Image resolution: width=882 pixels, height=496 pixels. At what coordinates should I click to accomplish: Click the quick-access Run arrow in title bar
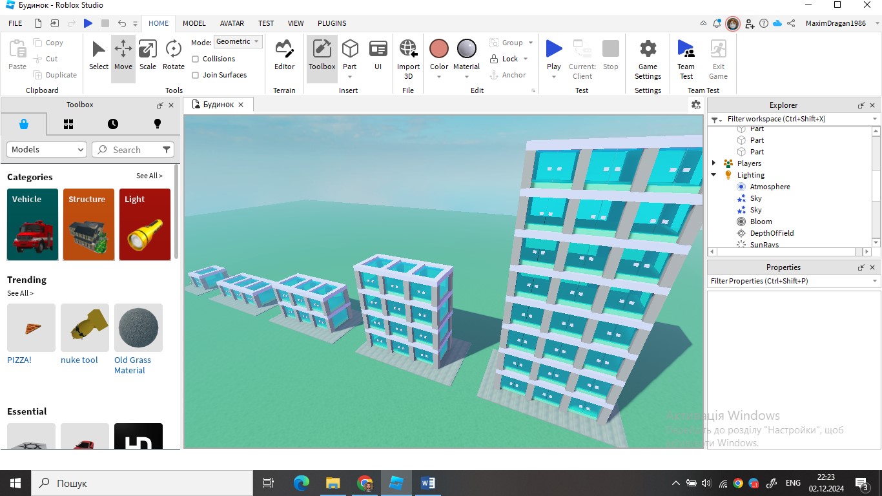coord(88,23)
